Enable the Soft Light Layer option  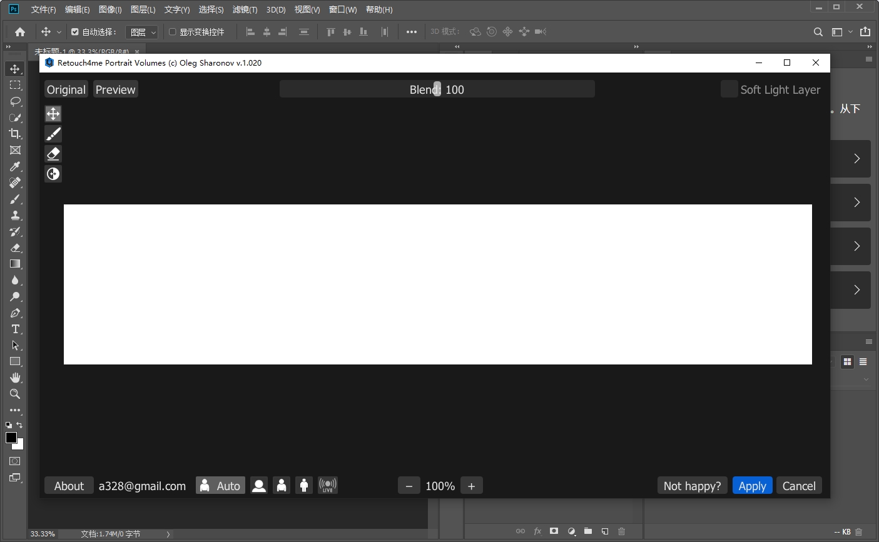729,89
